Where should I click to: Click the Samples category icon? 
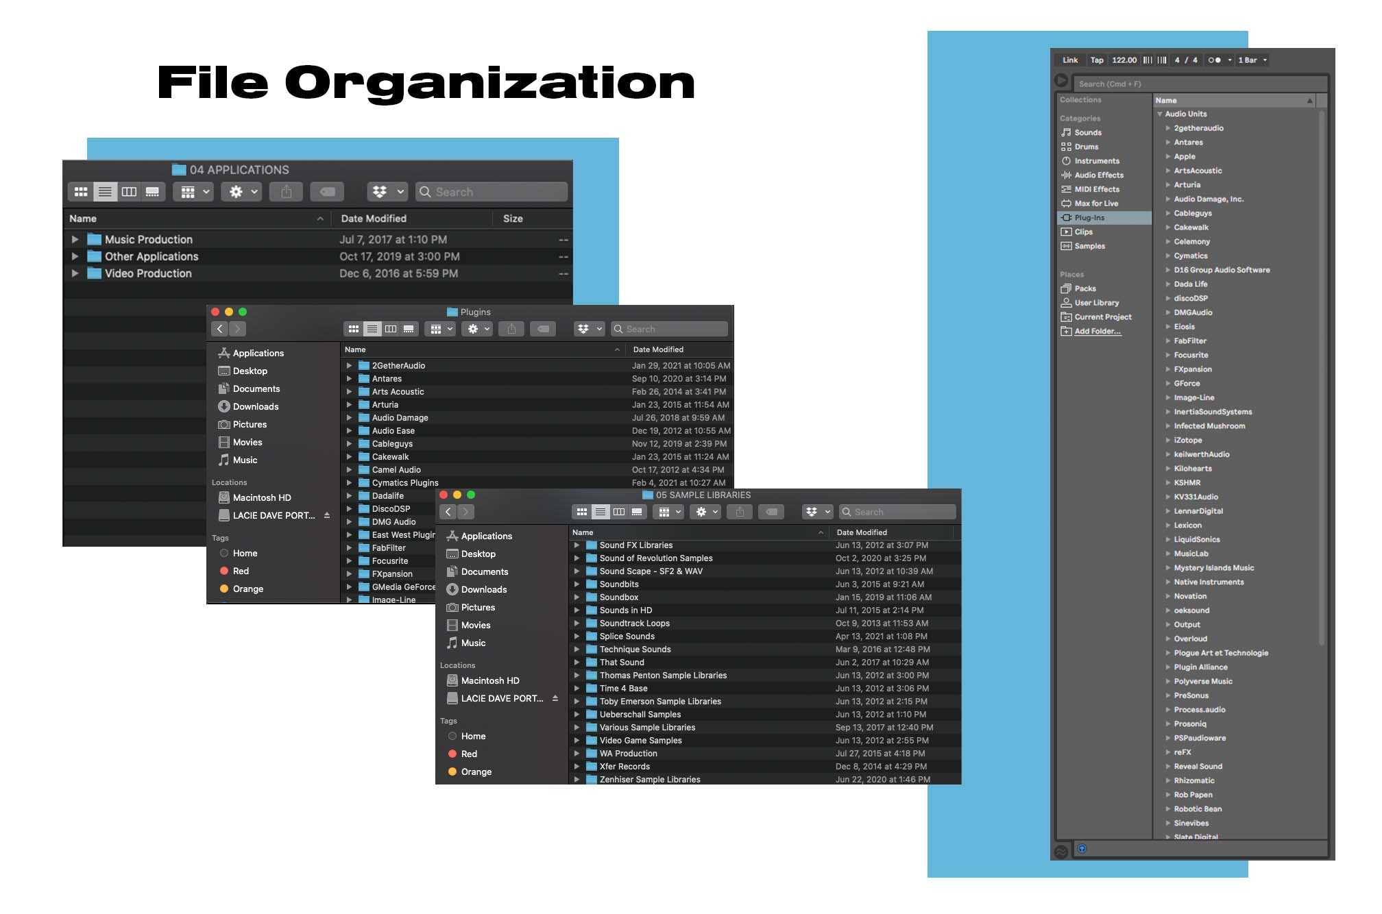(1066, 246)
